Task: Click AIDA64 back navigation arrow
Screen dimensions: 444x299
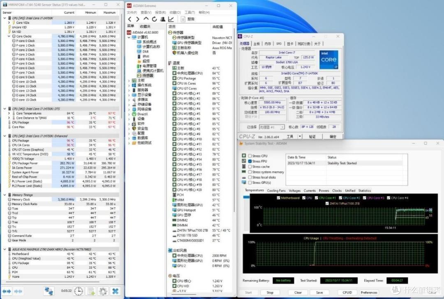Action: (129, 19)
